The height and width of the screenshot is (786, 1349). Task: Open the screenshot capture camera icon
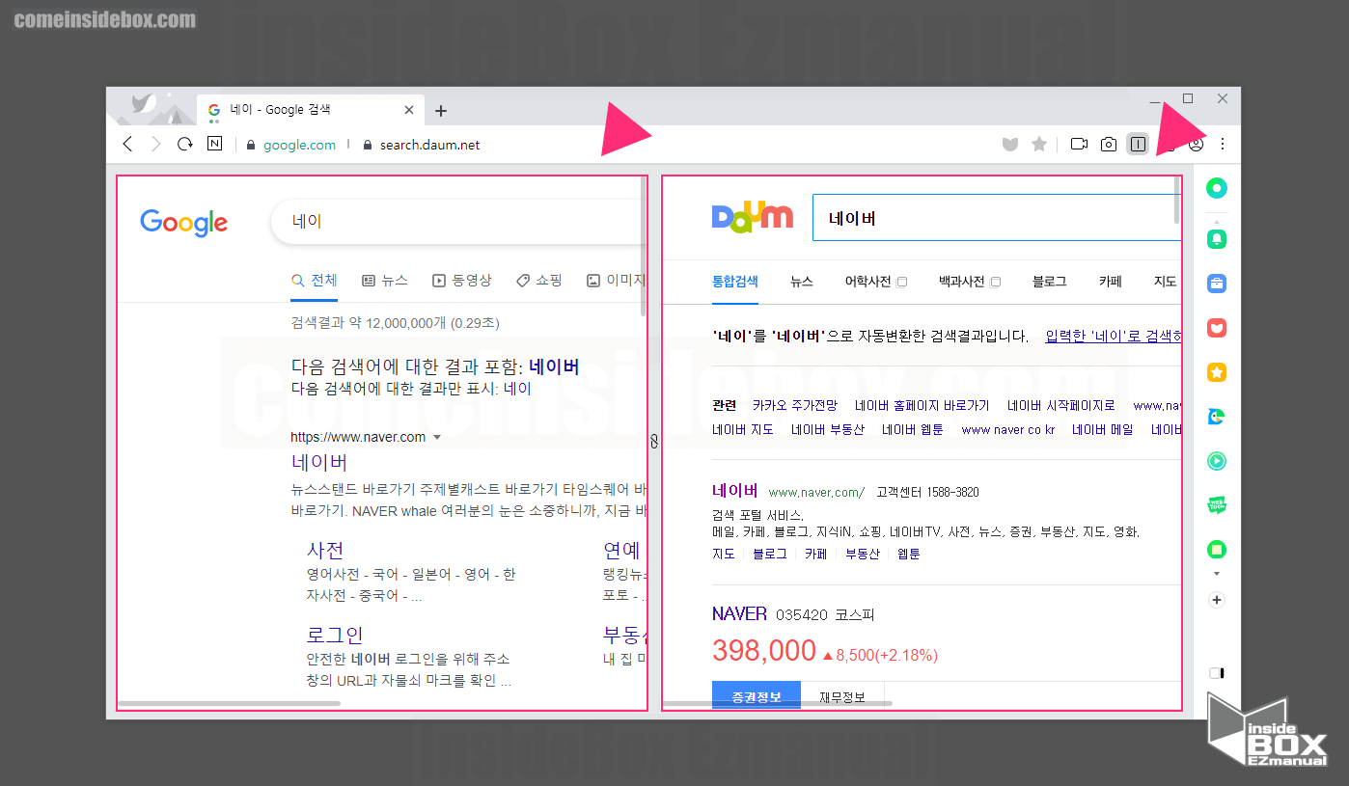1109,145
